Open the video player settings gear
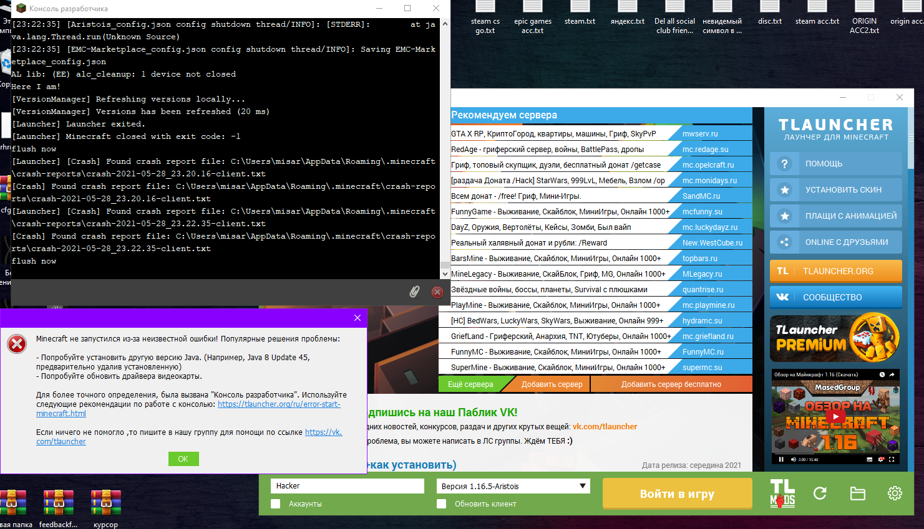The image size is (924, 529). click(881, 459)
